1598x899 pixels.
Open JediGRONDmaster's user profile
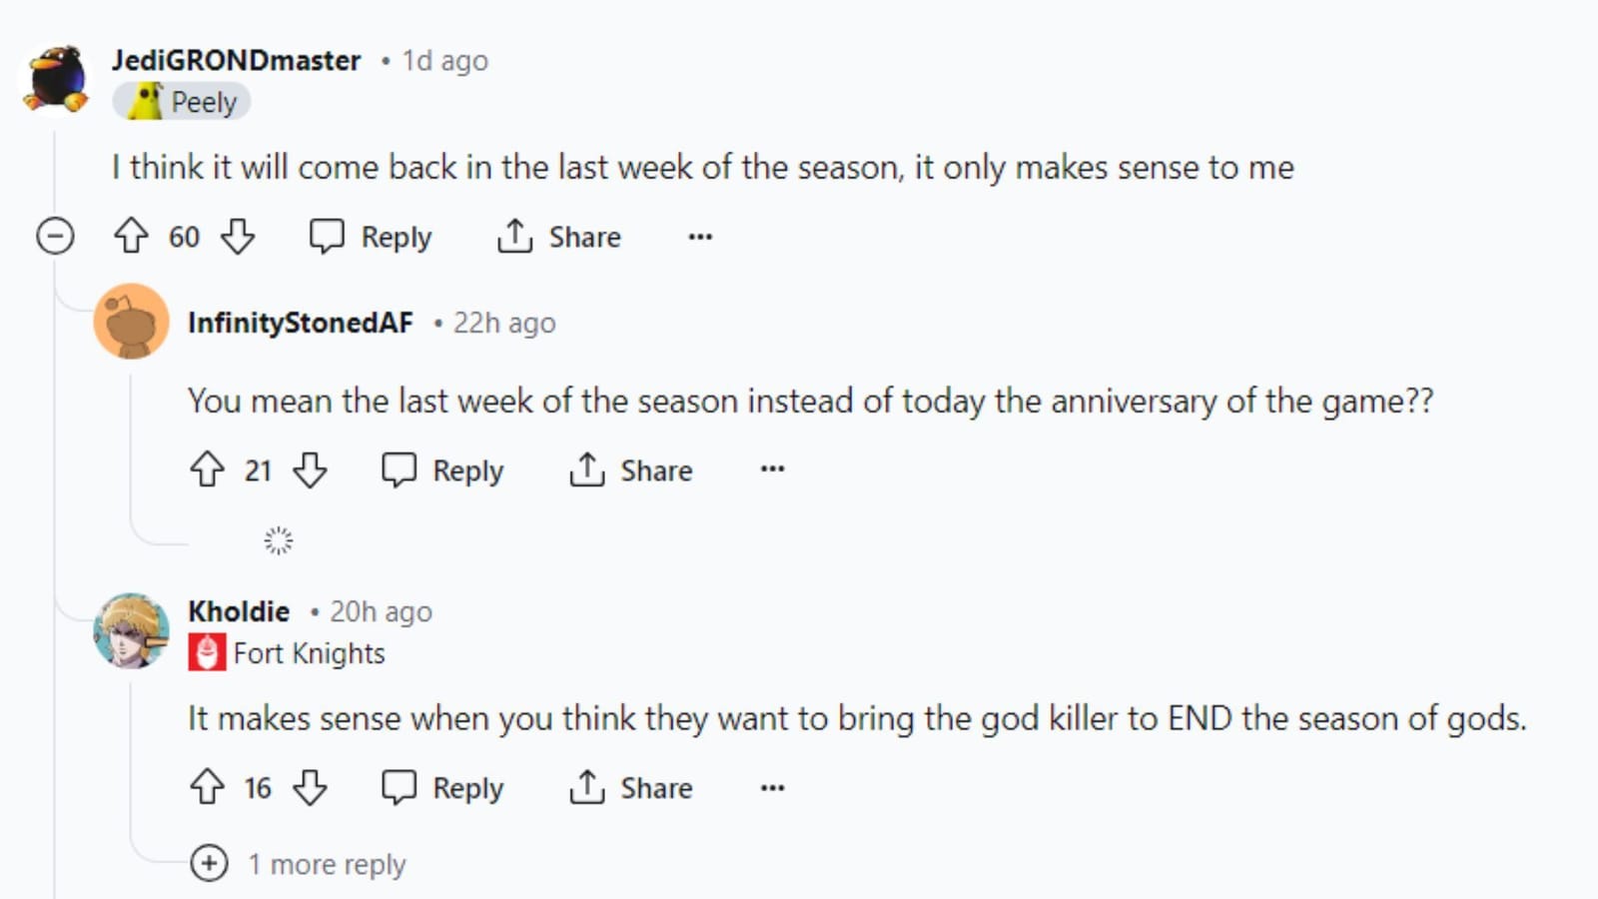[x=234, y=60]
